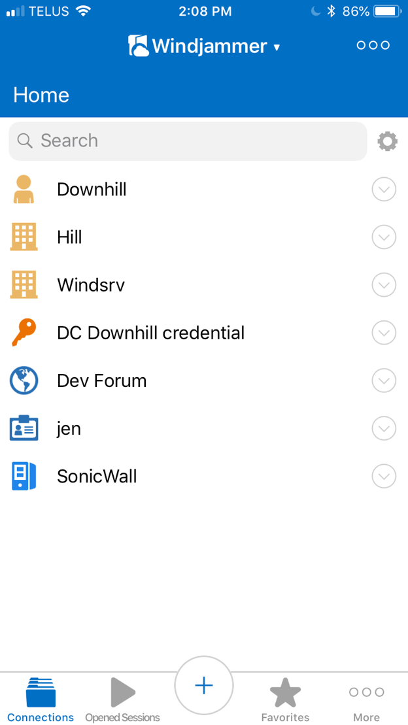Screen dimensions: 408x725
Task: Tap the Dev Forum globe icon
Action: [24, 380]
